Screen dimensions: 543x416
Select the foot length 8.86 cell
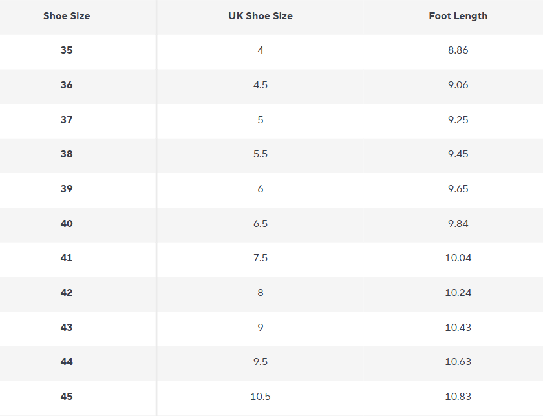[x=458, y=50]
